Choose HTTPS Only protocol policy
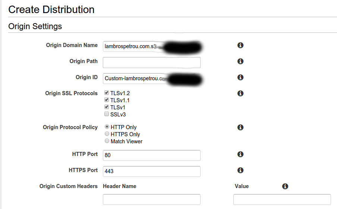The height and width of the screenshot is (209, 337). (x=107, y=134)
